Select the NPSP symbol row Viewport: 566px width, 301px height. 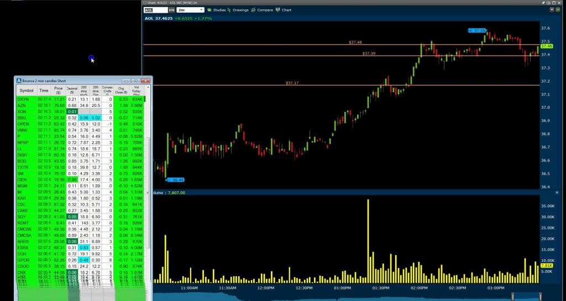coord(81,143)
